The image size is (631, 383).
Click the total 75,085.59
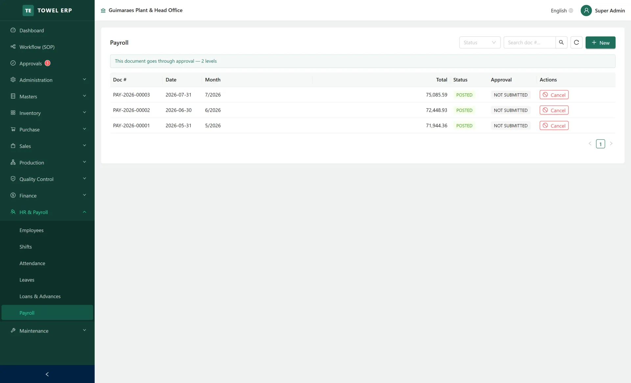(436, 95)
